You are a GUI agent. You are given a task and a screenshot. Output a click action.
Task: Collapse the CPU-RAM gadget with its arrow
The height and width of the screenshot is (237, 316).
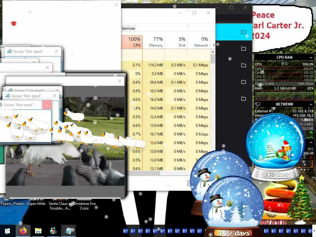tap(311, 57)
